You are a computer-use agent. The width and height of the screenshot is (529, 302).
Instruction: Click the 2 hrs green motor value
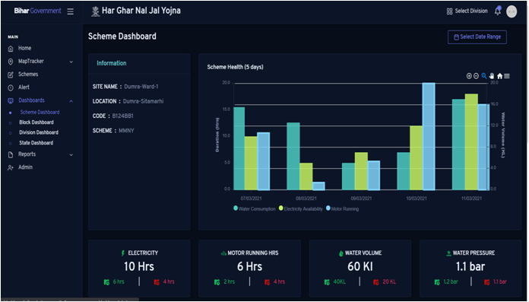pyautogui.click(x=229, y=281)
